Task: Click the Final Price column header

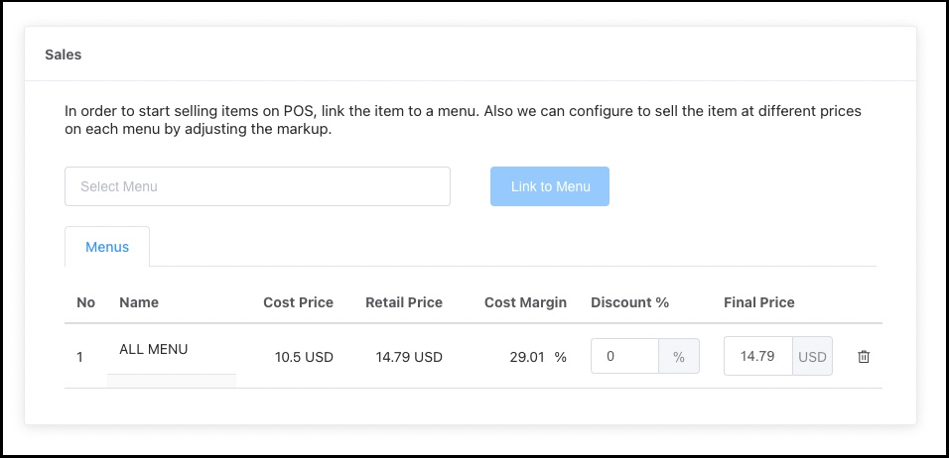Action: tap(759, 302)
